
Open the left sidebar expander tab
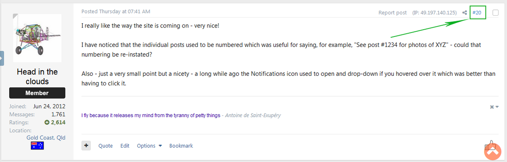[2, 58]
